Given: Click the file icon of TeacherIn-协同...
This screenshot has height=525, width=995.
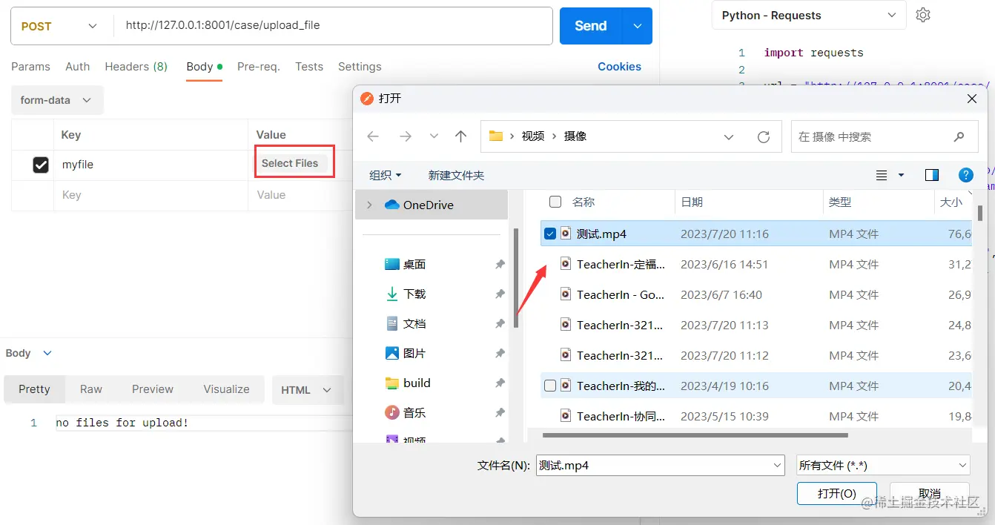Looking at the screenshot, I should coord(566,416).
